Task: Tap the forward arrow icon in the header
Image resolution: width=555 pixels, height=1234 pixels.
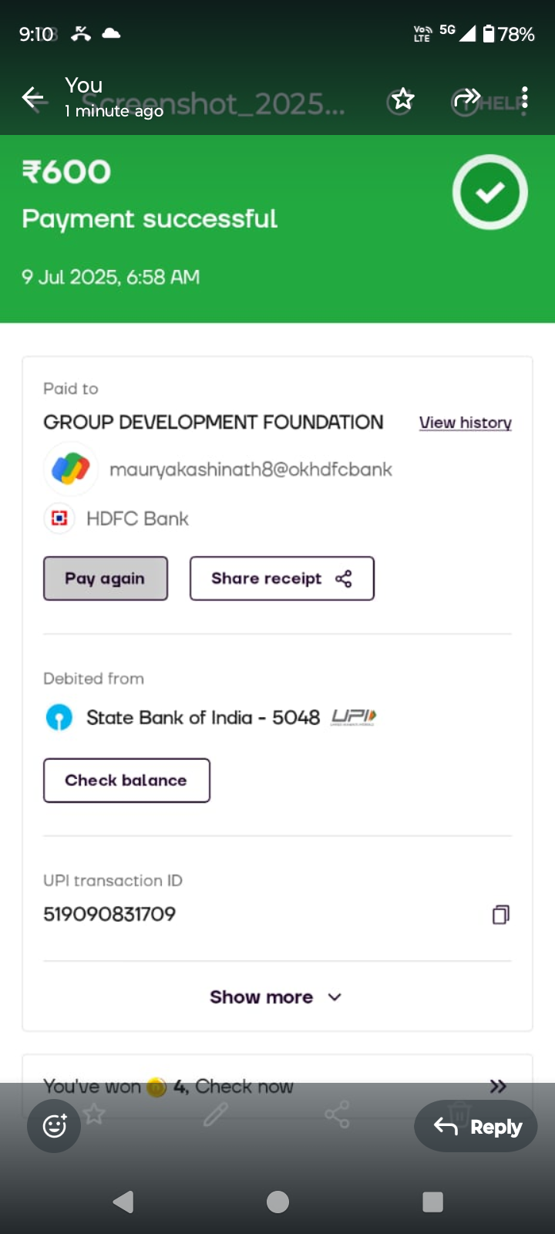Action: pos(467,99)
